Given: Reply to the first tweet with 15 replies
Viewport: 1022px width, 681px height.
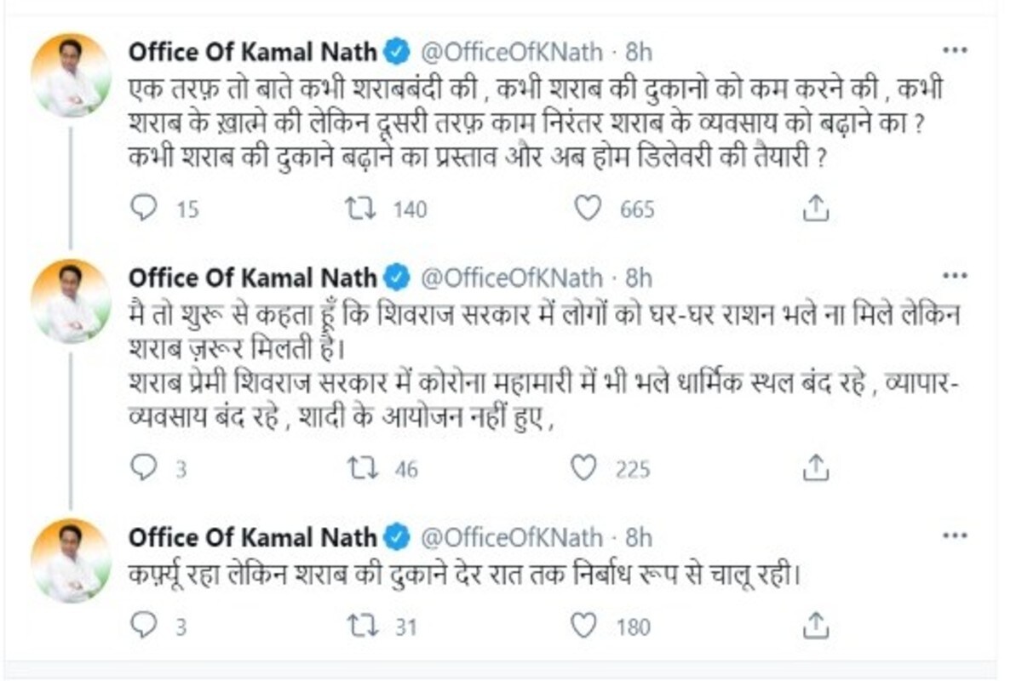Looking at the screenshot, I should [x=143, y=209].
